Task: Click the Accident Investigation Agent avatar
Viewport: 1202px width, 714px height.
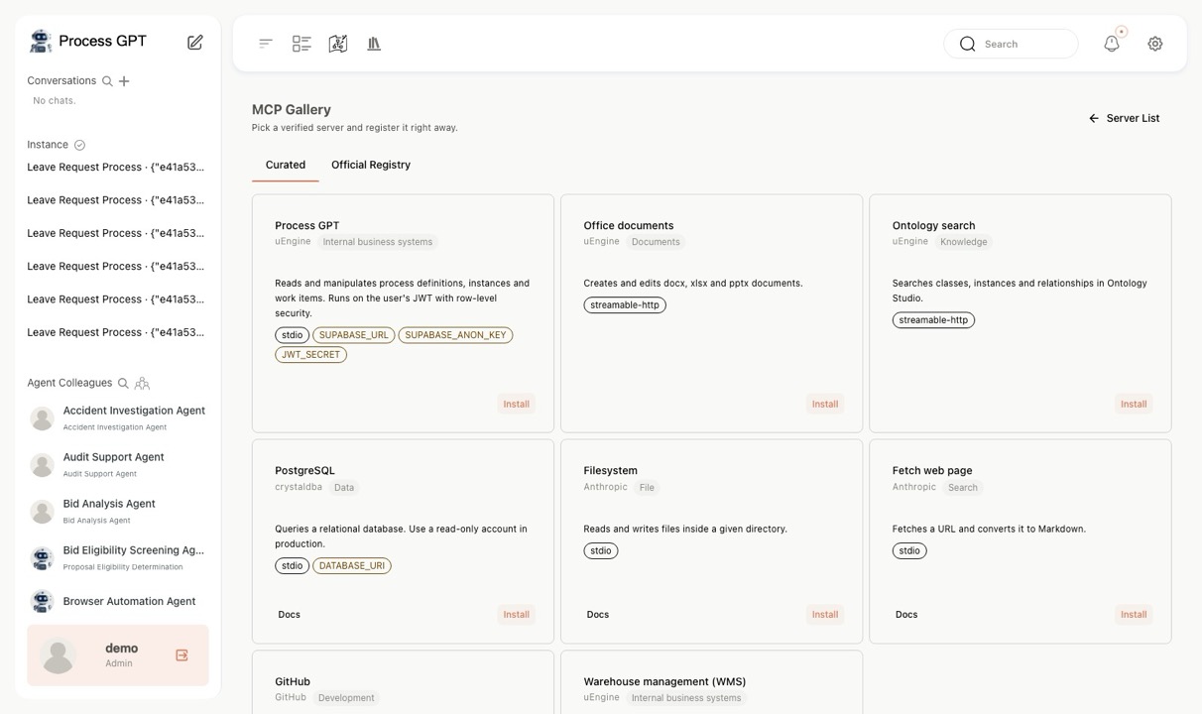Action: coord(42,418)
